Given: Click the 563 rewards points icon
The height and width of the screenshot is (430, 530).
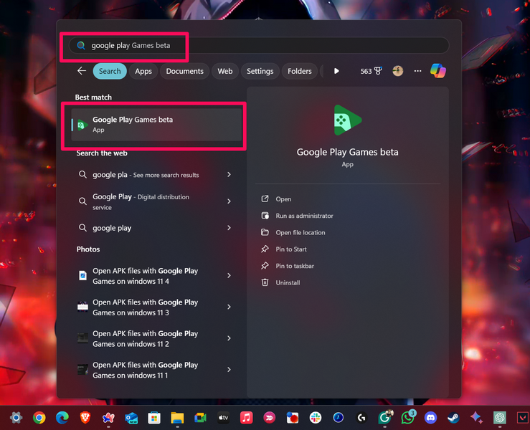Looking at the screenshot, I should [371, 71].
